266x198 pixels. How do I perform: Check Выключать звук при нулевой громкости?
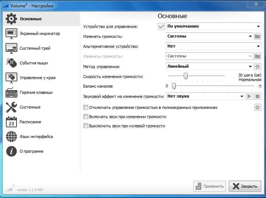click(86, 126)
